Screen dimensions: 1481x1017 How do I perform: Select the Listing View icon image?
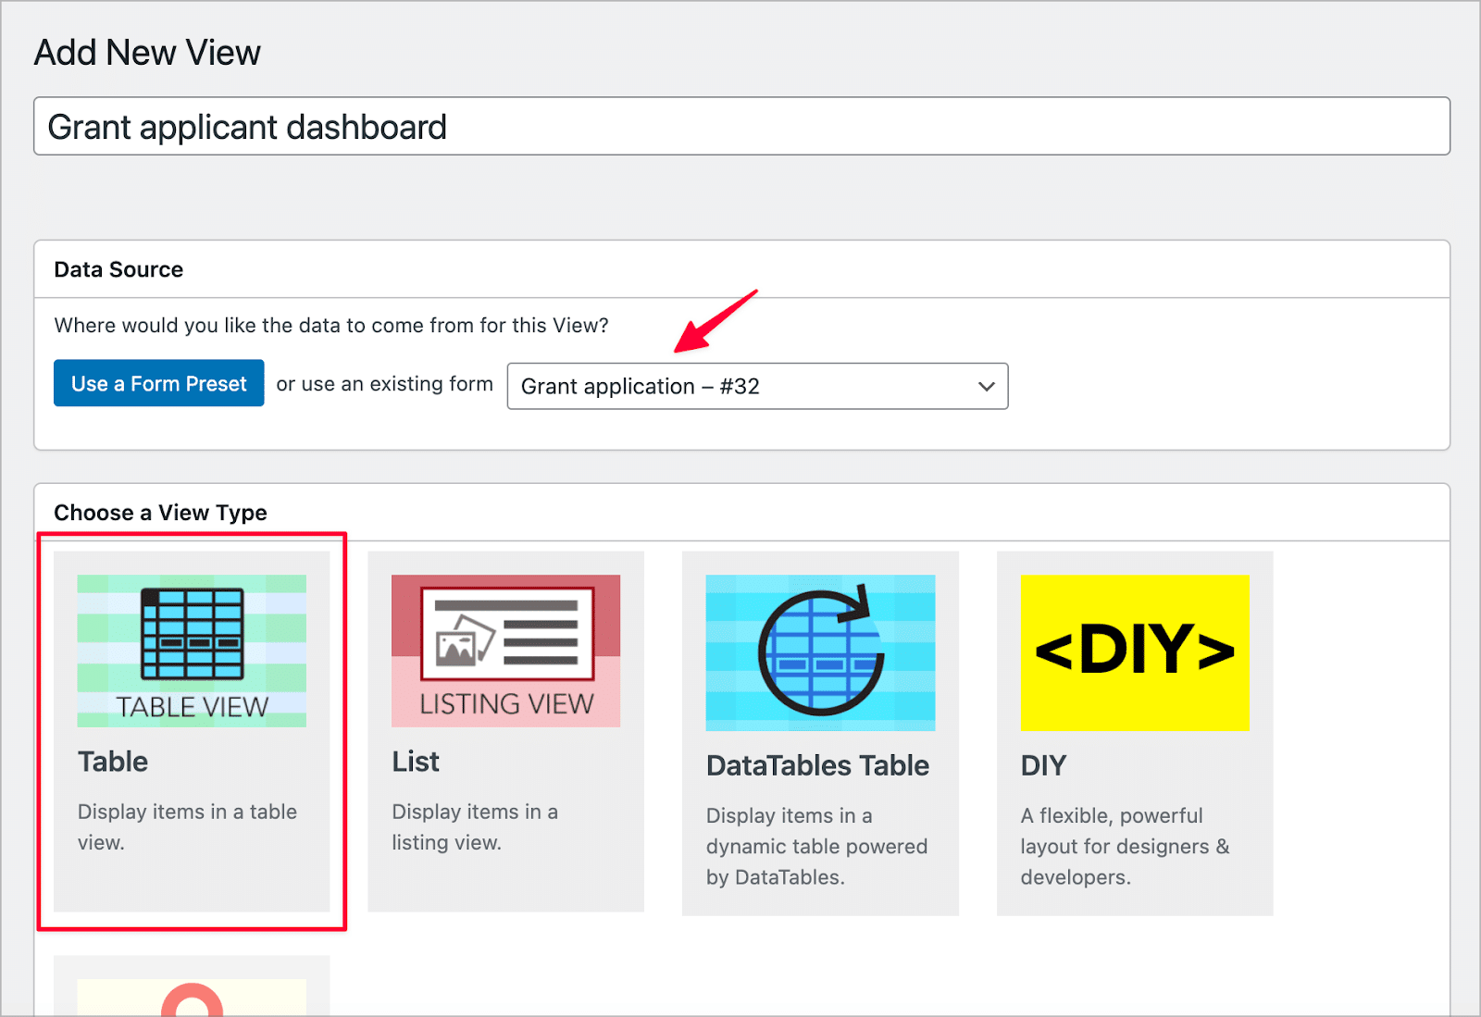point(505,651)
